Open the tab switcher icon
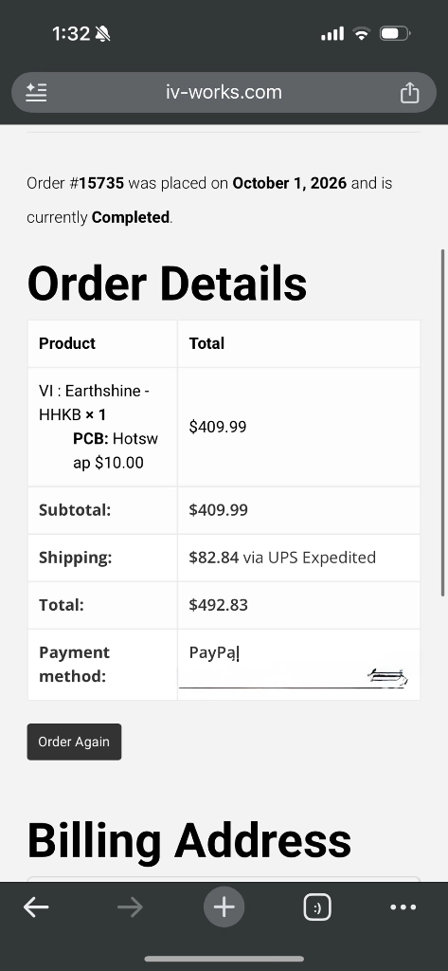Viewport: 448px width, 971px height. (x=317, y=907)
